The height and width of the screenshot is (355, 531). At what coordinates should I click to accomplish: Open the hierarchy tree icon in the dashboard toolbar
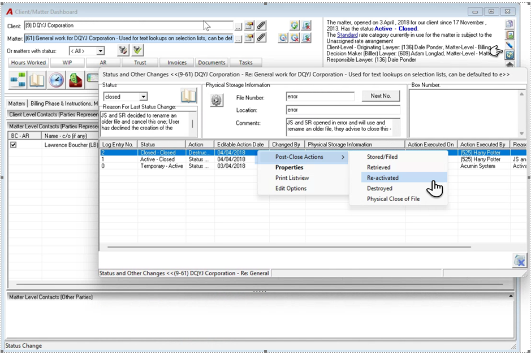[18, 80]
